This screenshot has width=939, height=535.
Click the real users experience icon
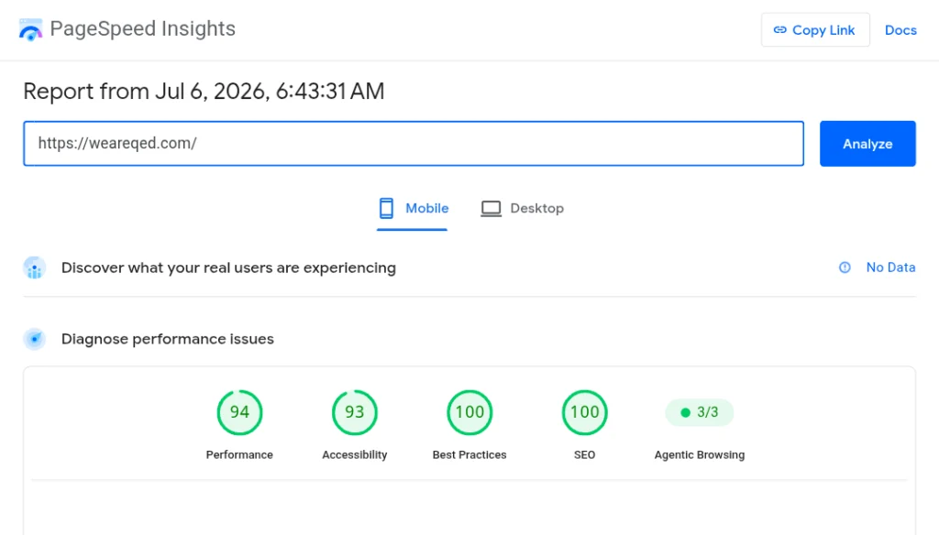(35, 267)
